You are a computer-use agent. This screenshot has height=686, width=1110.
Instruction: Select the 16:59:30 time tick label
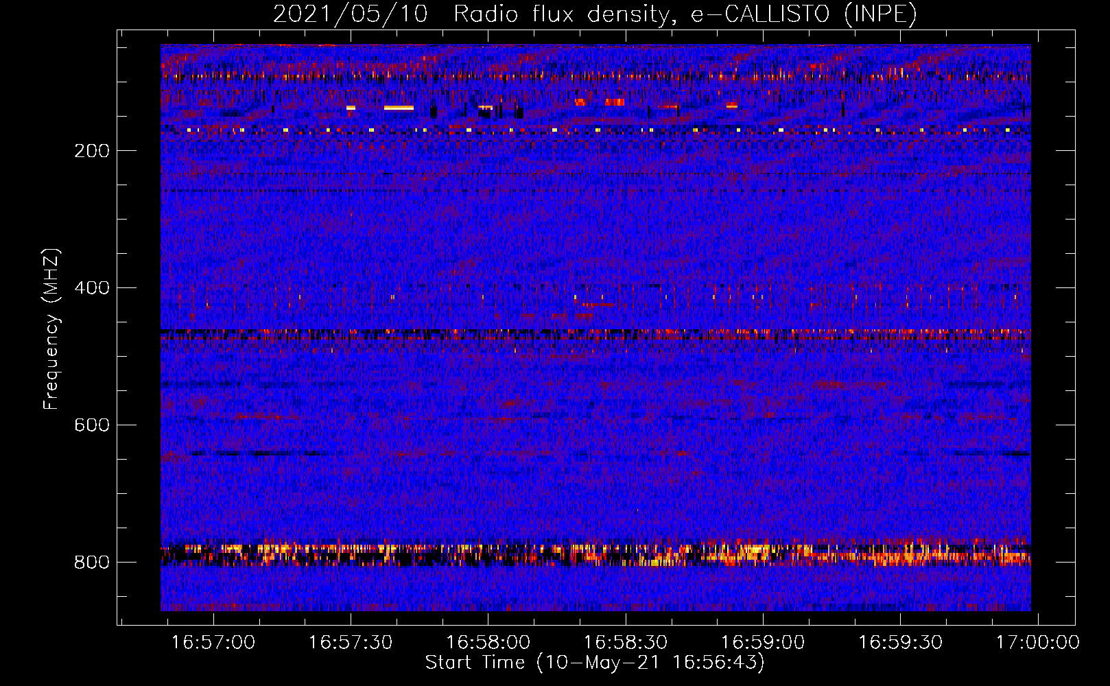pos(900,643)
